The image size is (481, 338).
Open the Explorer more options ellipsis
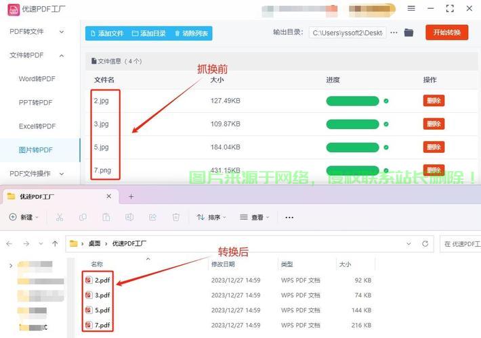tap(289, 218)
